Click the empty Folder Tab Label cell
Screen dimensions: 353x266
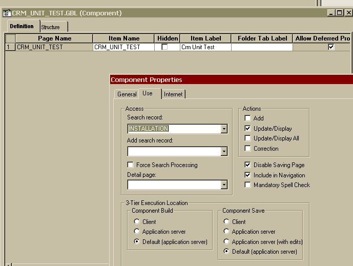click(262, 47)
